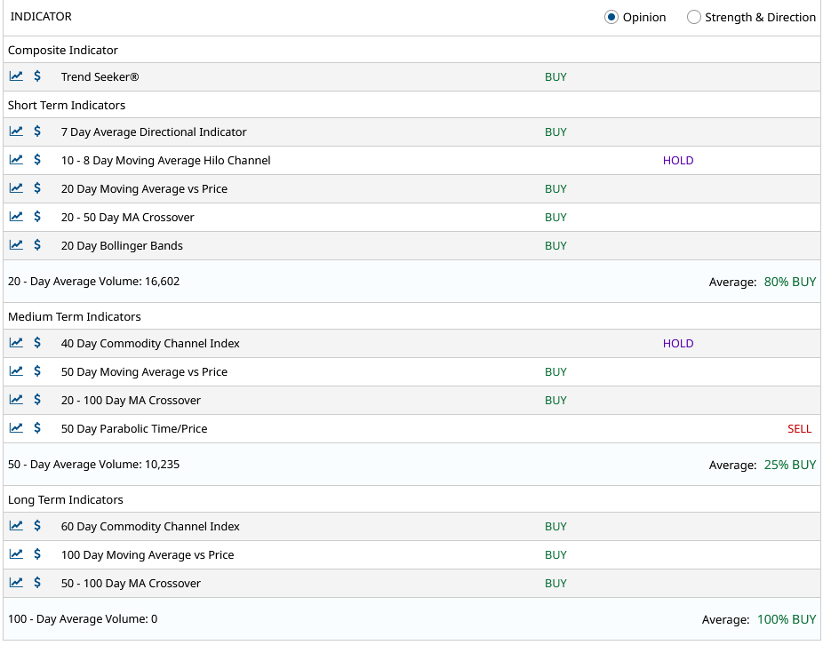The height and width of the screenshot is (645, 823).
Task: Click 50 - Day Average Volume: 10,235
Action: click(93, 465)
